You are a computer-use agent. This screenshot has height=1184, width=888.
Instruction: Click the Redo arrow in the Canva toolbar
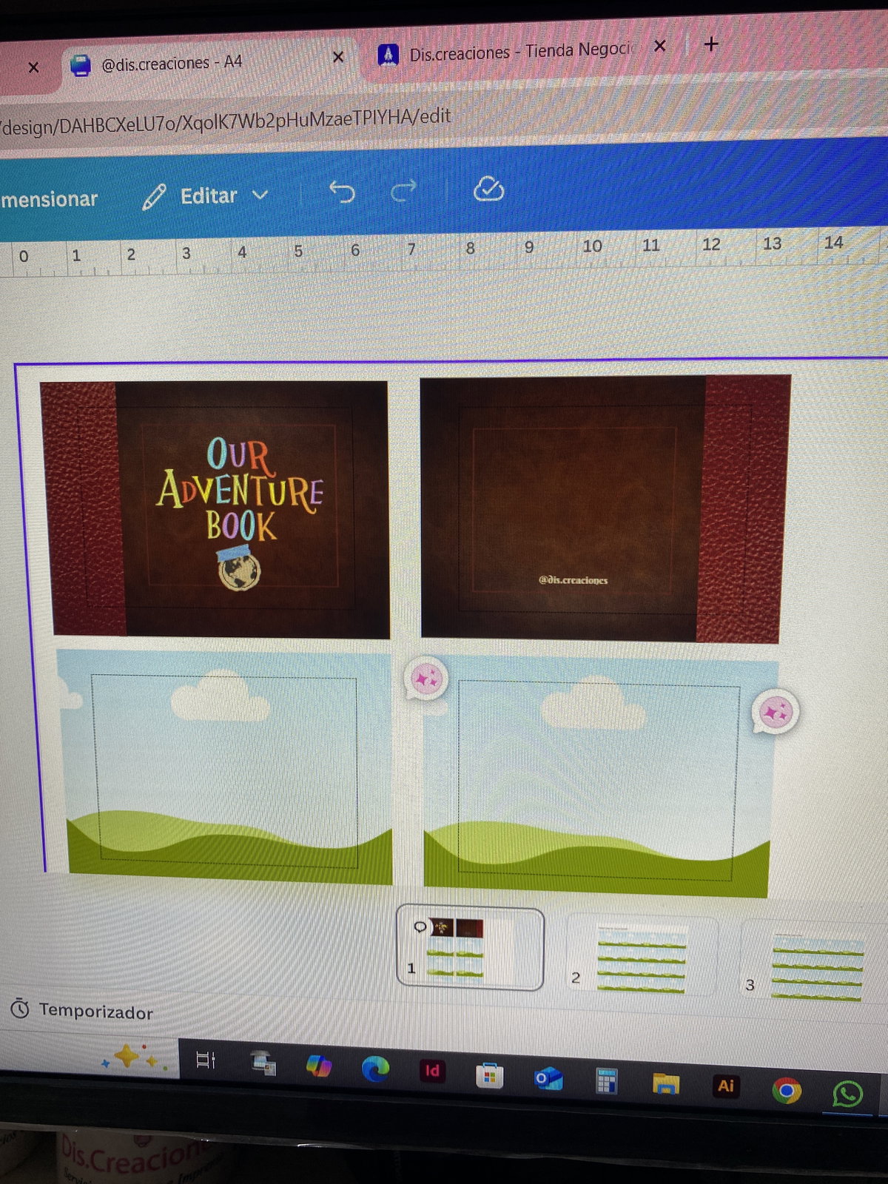tap(403, 191)
